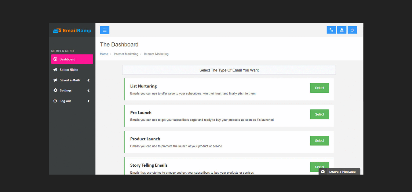Expand the Saved e-Mails chevron arrow
The height and width of the screenshot is (192, 412).
[89, 80]
